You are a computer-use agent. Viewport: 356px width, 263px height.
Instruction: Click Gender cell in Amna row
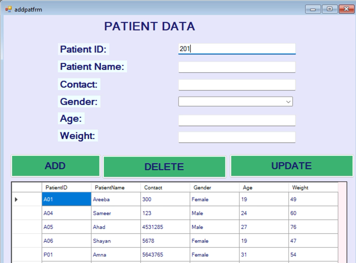(215, 254)
